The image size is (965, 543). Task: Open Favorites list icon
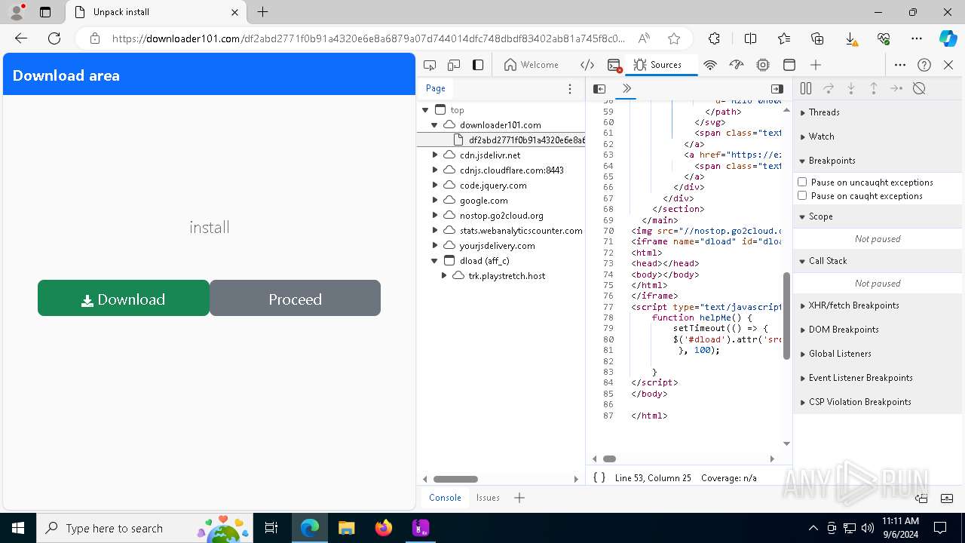coord(784,38)
